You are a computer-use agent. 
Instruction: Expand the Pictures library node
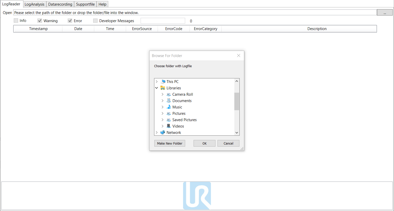[x=162, y=114]
